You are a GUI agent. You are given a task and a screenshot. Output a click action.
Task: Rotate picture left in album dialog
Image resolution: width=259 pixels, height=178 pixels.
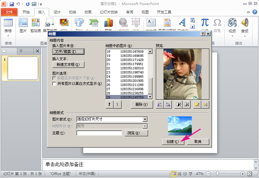(160, 104)
